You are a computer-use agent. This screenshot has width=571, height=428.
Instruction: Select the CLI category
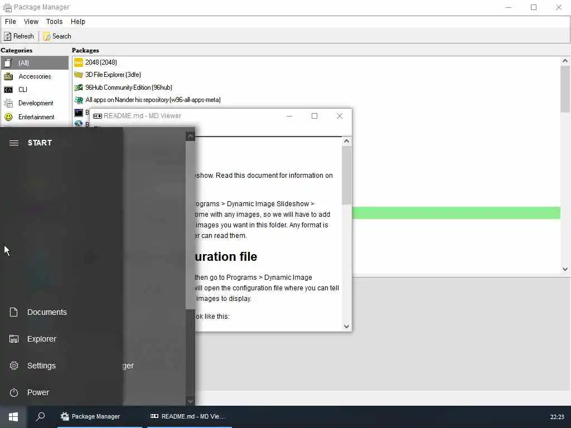coord(35,90)
